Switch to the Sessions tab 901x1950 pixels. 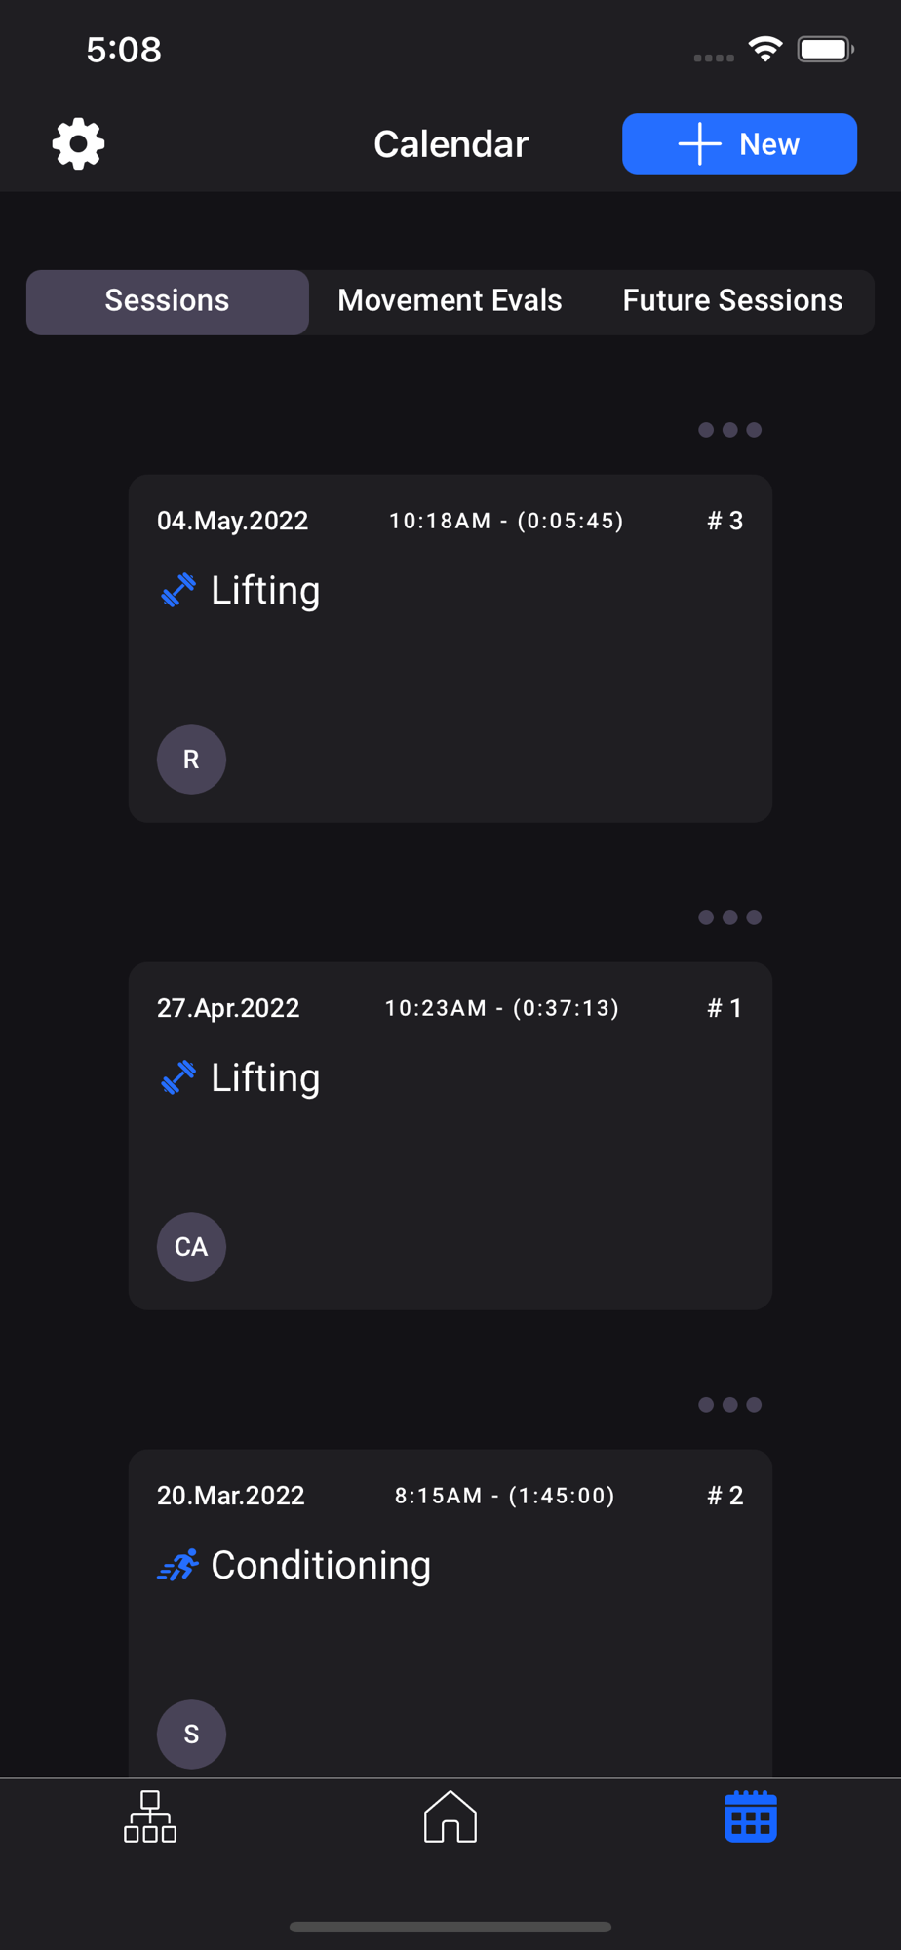click(x=167, y=301)
